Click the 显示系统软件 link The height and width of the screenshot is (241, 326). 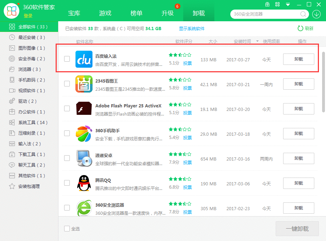192,28
